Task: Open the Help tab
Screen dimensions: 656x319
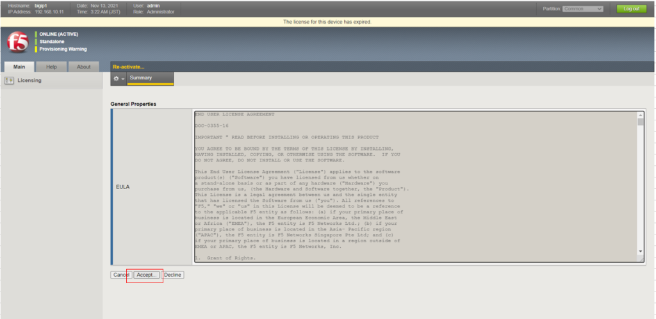Action: [51, 67]
